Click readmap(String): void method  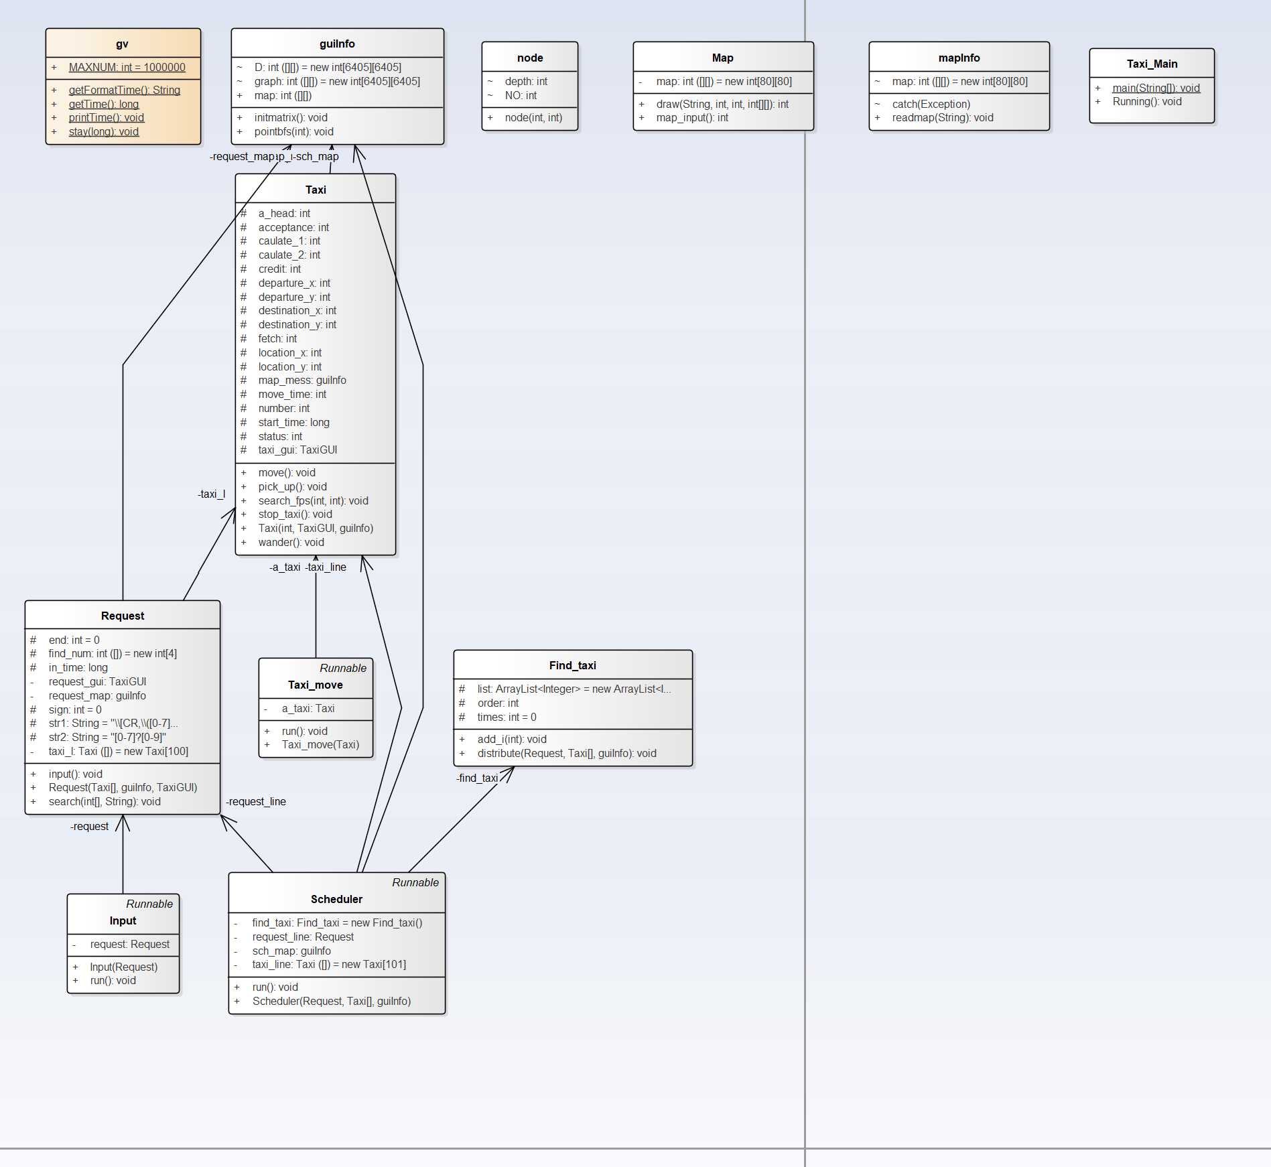click(943, 117)
